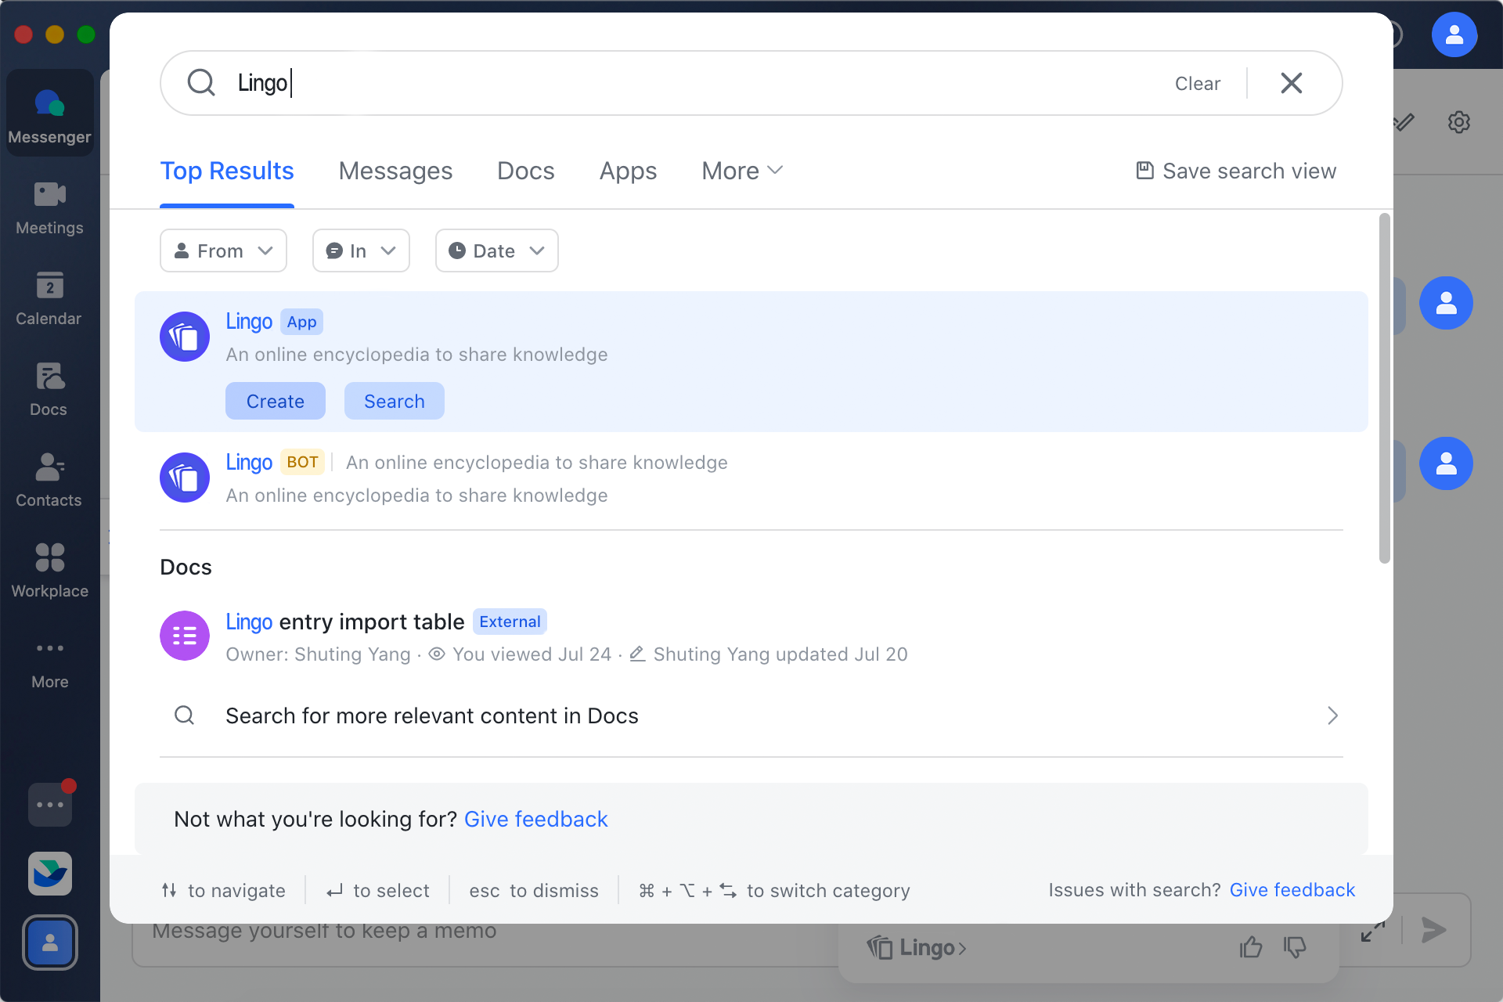The height and width of the screenshot is (1002, 1503).
Task: Open the More results category dropdown
Action: click(741, 171)
